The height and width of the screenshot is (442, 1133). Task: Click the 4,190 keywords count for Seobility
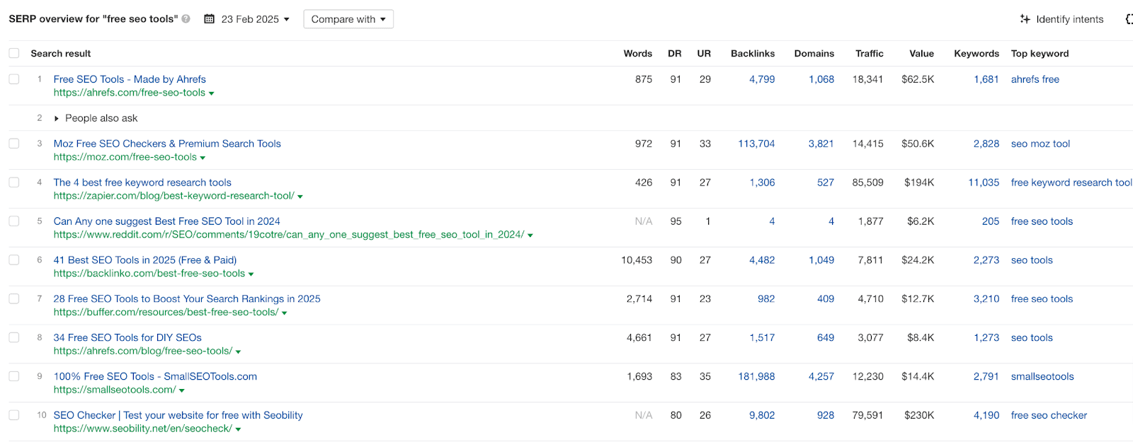[x=986, y=415]
